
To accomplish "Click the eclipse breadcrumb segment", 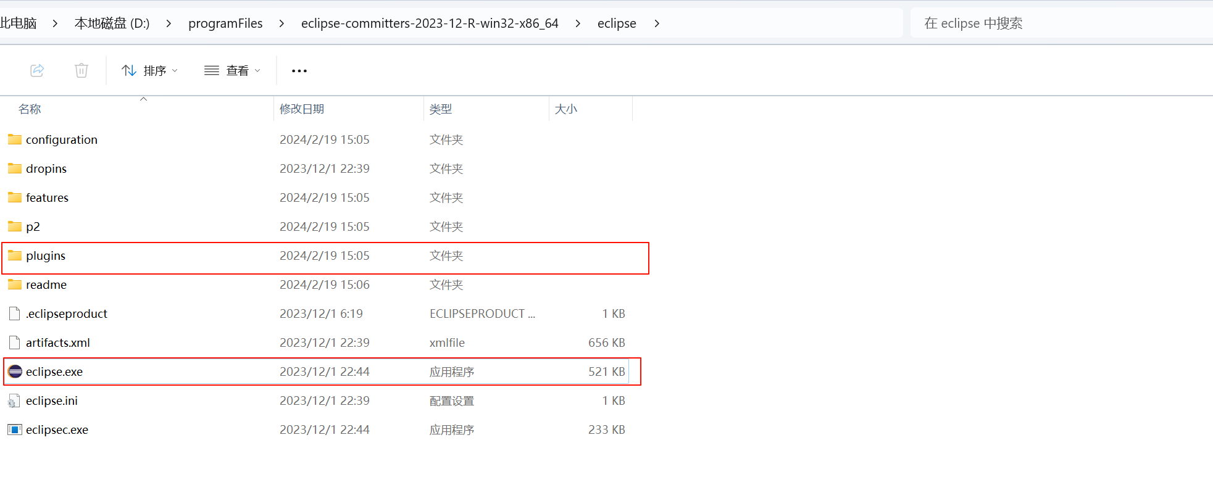I will [x=617, y=23].
